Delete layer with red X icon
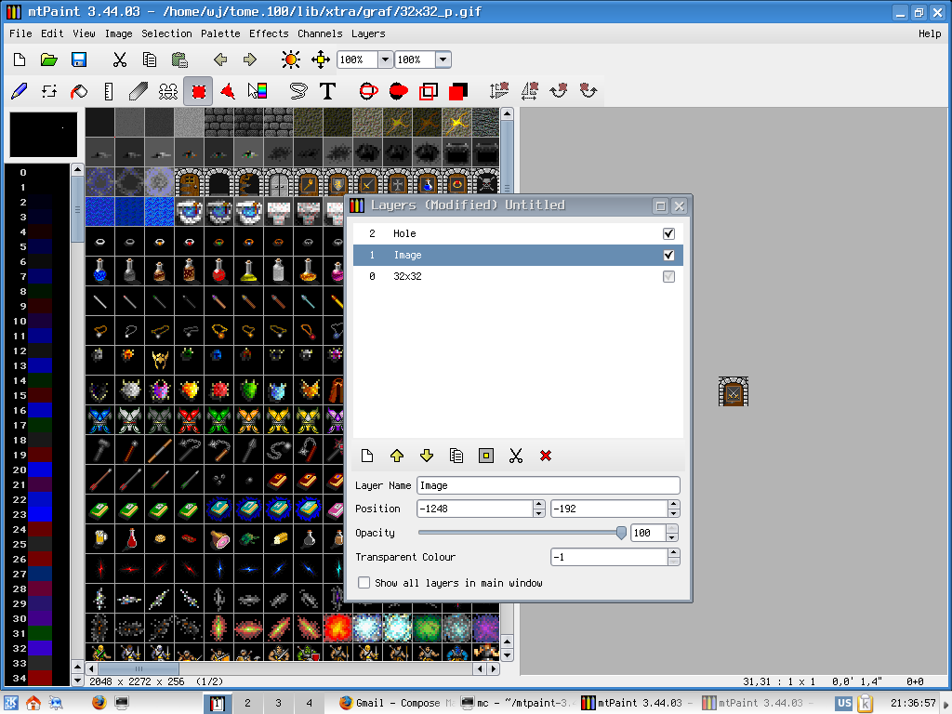Screen dimensions: 952x714 point(546,456)
